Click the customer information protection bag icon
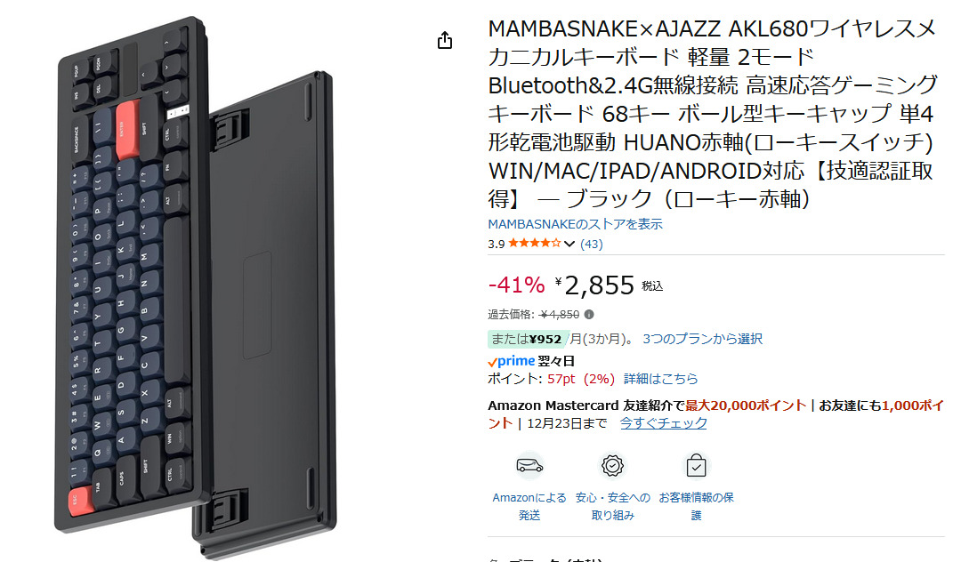961x562 pixels. pyautogui.click(x=696, y=466)
